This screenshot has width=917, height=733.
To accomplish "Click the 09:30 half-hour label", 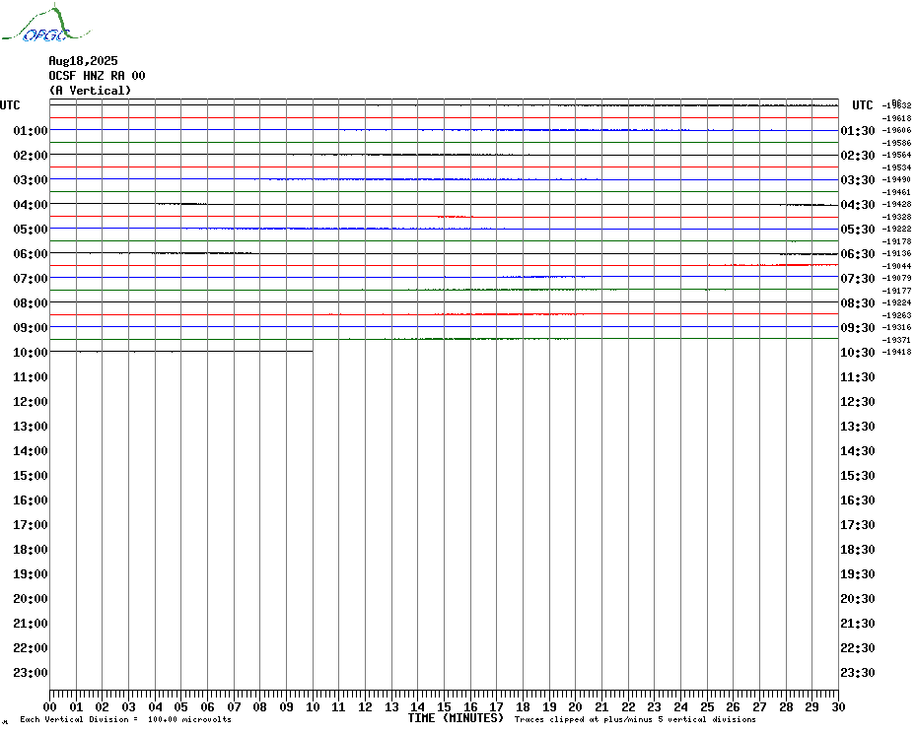I will [x=858, y=328].
